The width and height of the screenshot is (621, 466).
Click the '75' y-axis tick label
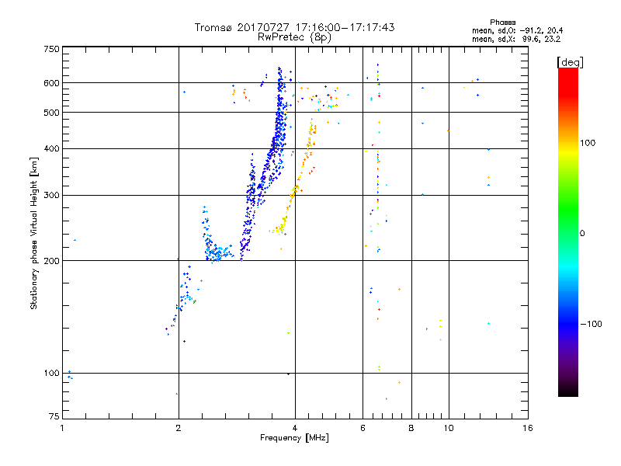pos(54,416)
